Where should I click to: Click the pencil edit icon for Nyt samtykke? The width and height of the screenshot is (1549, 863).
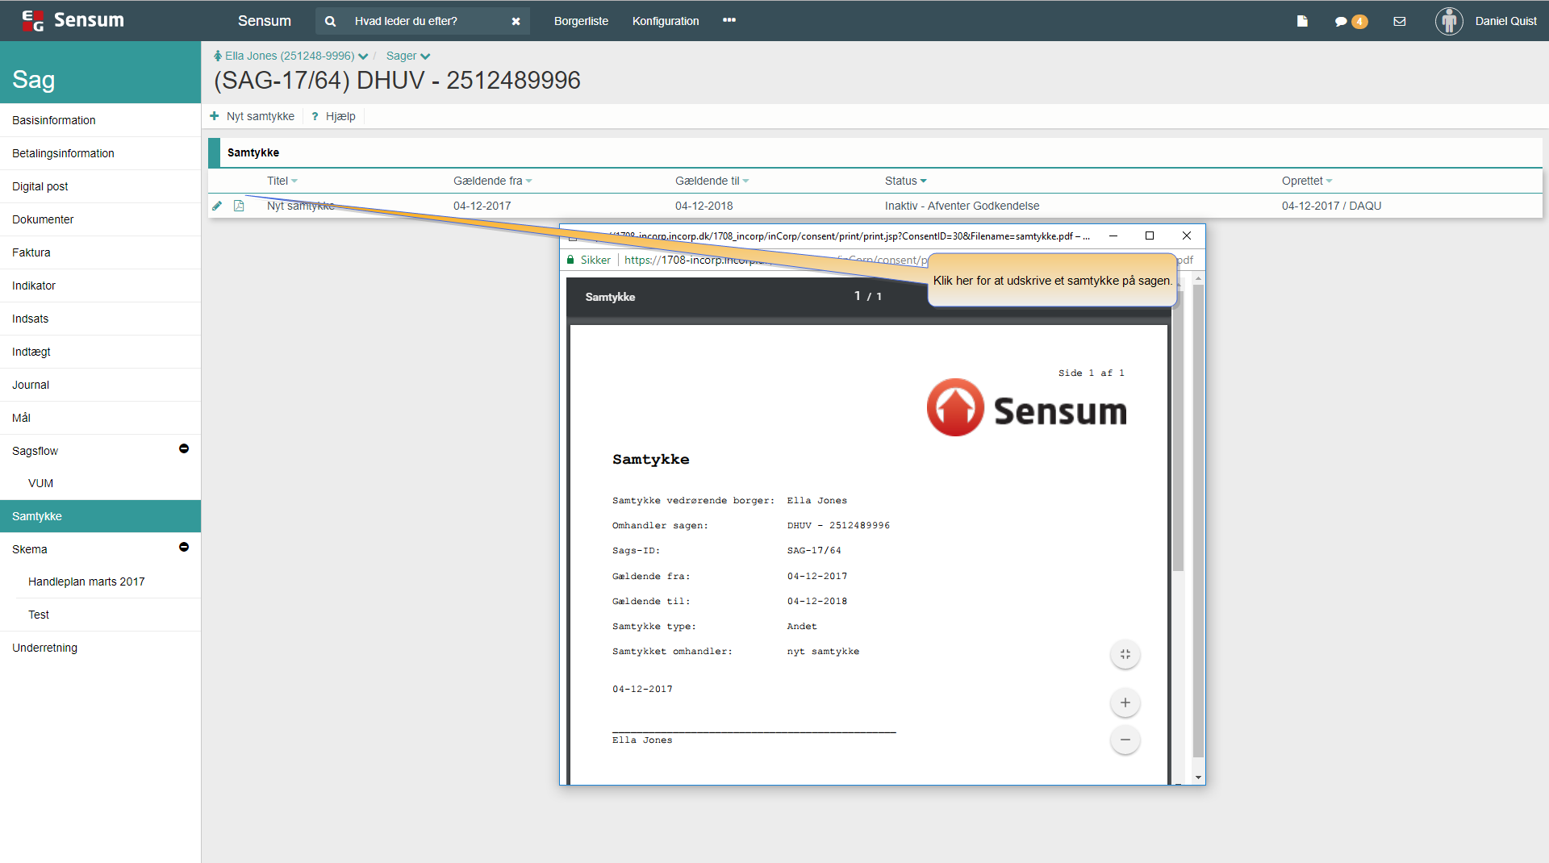(x=217, y=206)
